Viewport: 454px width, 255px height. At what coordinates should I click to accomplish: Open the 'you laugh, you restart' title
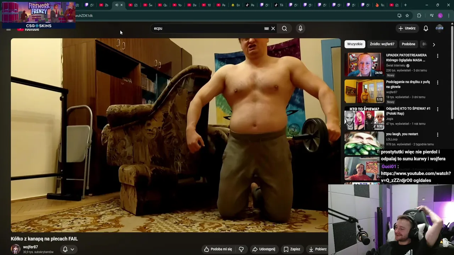(402, 134)
